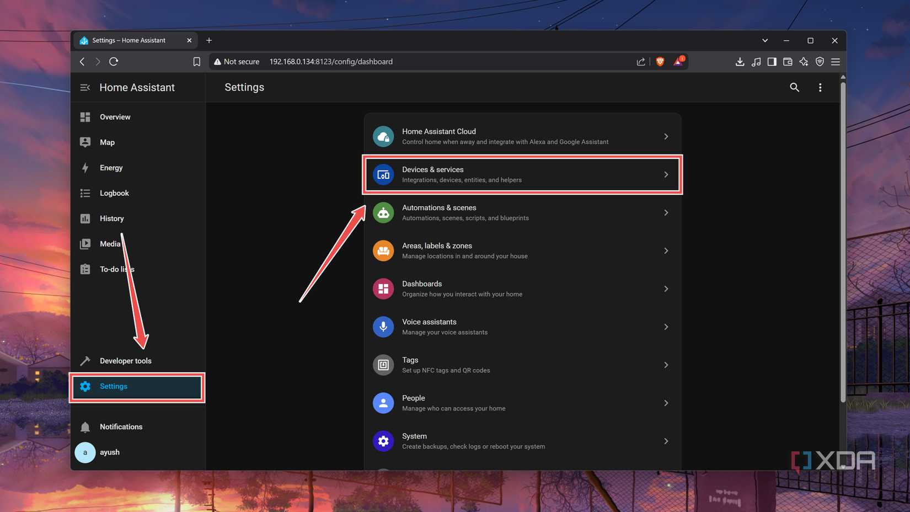Viewport: 910px width, 512px height.
Task: Click the Notifications bell icon
Action: coord(85,427)
